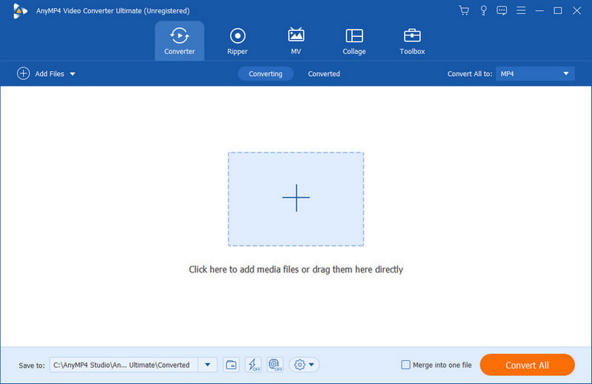
Task: Click the key register icon
Action: (483, 10)
